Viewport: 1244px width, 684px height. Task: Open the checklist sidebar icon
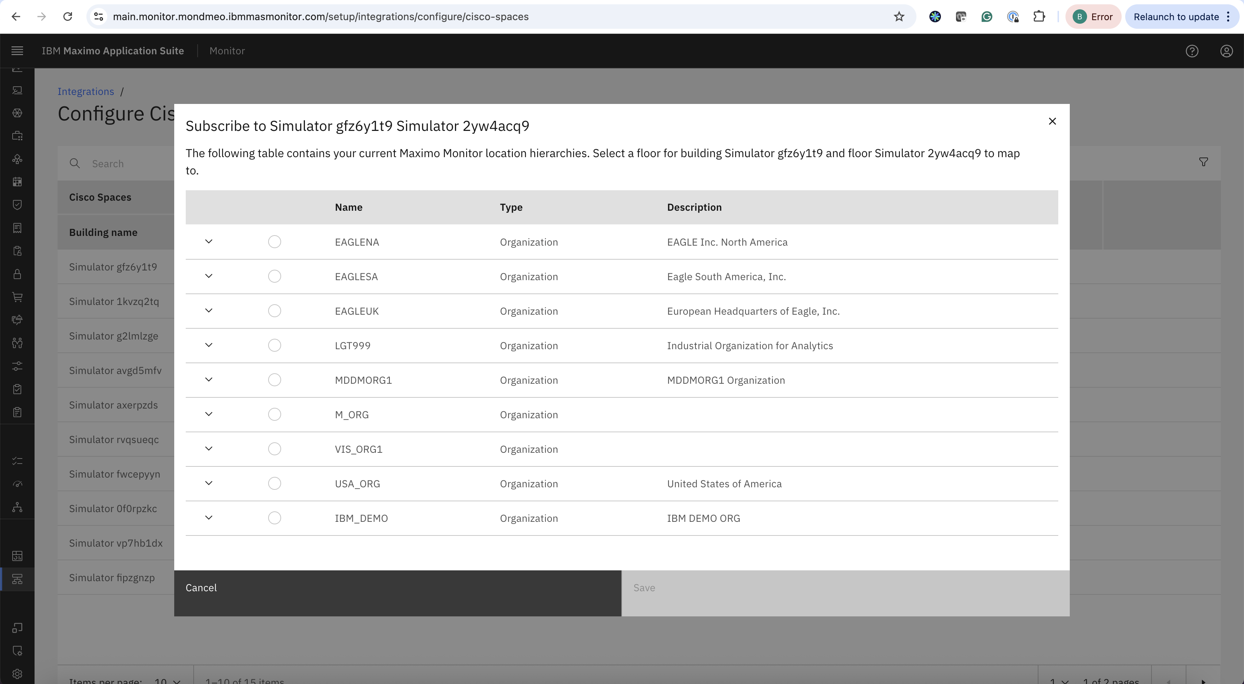click(17, 461)
